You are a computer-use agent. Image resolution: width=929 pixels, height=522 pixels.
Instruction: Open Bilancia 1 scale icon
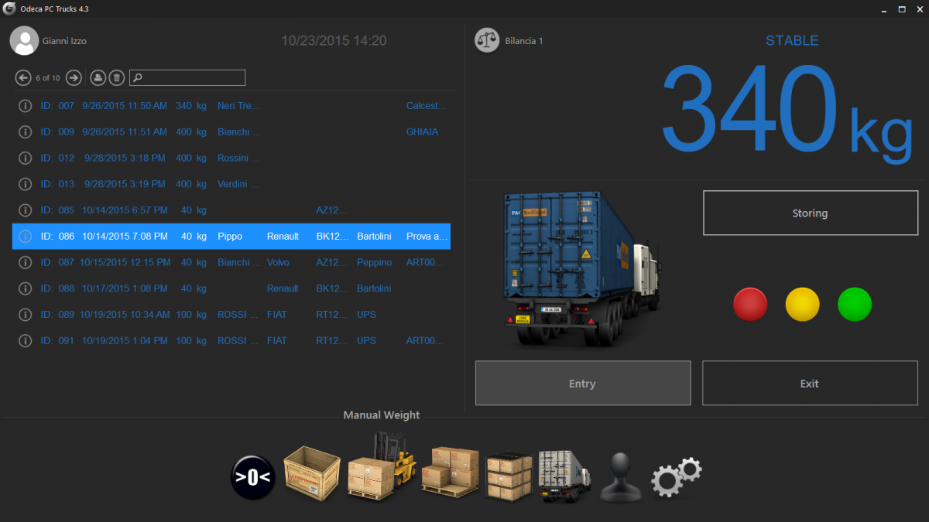point(487,40)
